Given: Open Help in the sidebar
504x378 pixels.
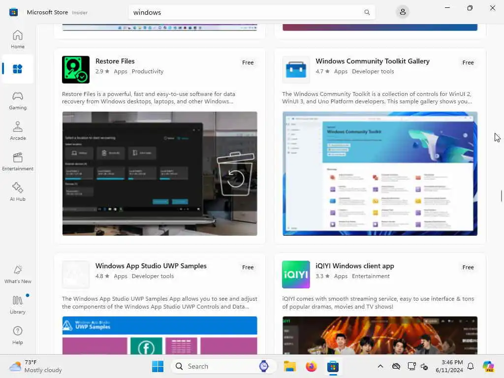Looking at the screenshot, I should pos(17,335).
